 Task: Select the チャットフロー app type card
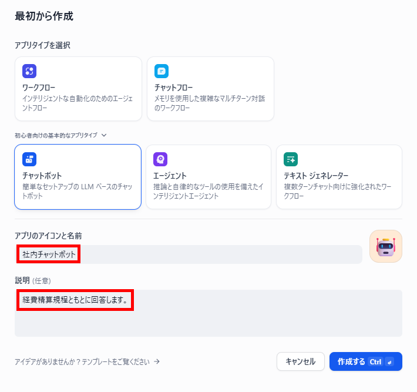tap(210, 89)
